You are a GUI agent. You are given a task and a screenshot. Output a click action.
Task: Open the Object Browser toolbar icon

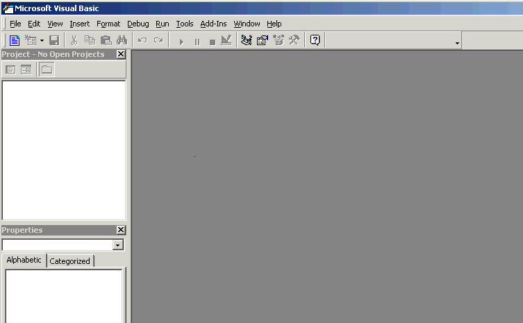coord(279,40)
